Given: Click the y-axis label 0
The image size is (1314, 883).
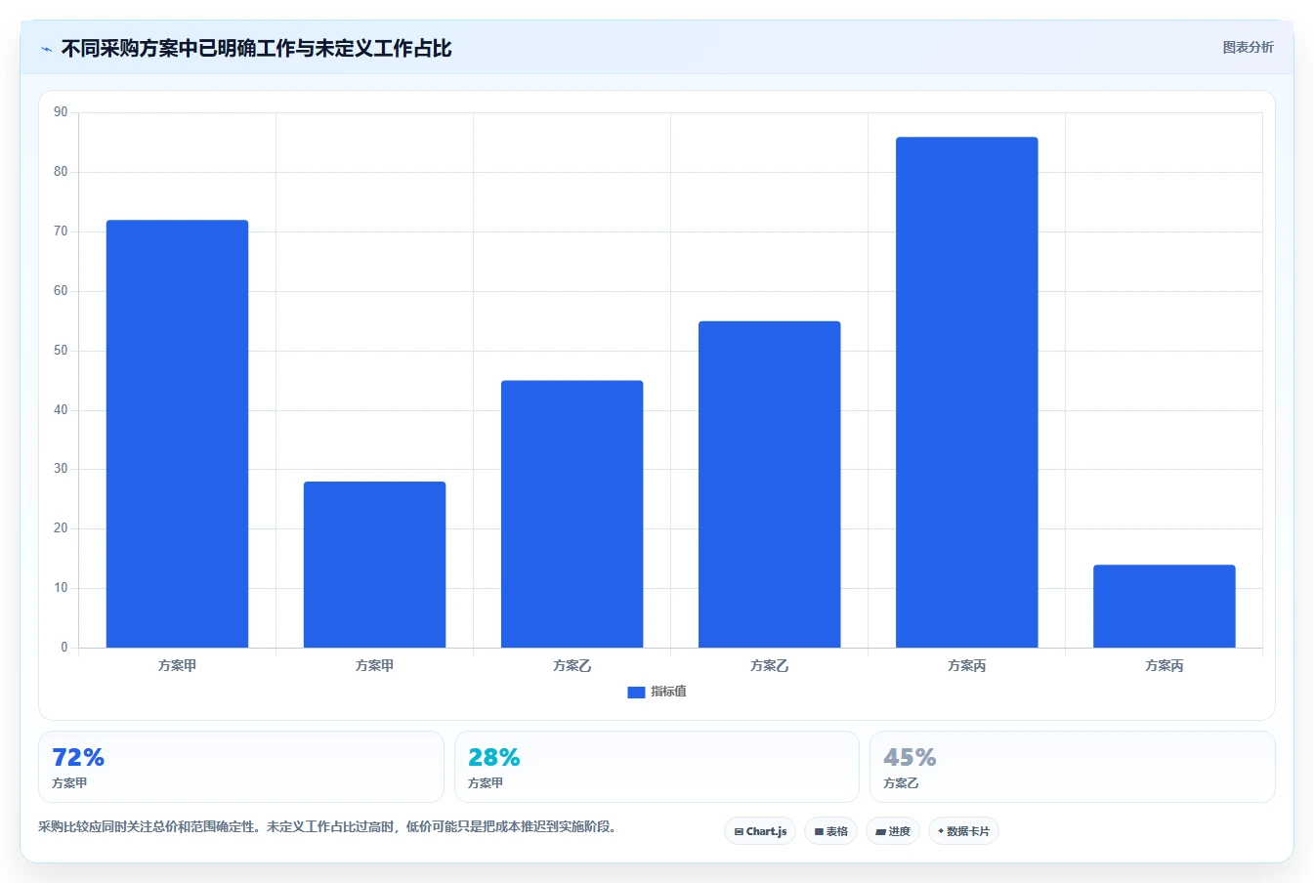Looking at the screenshot, I should [x=64, y=648].
